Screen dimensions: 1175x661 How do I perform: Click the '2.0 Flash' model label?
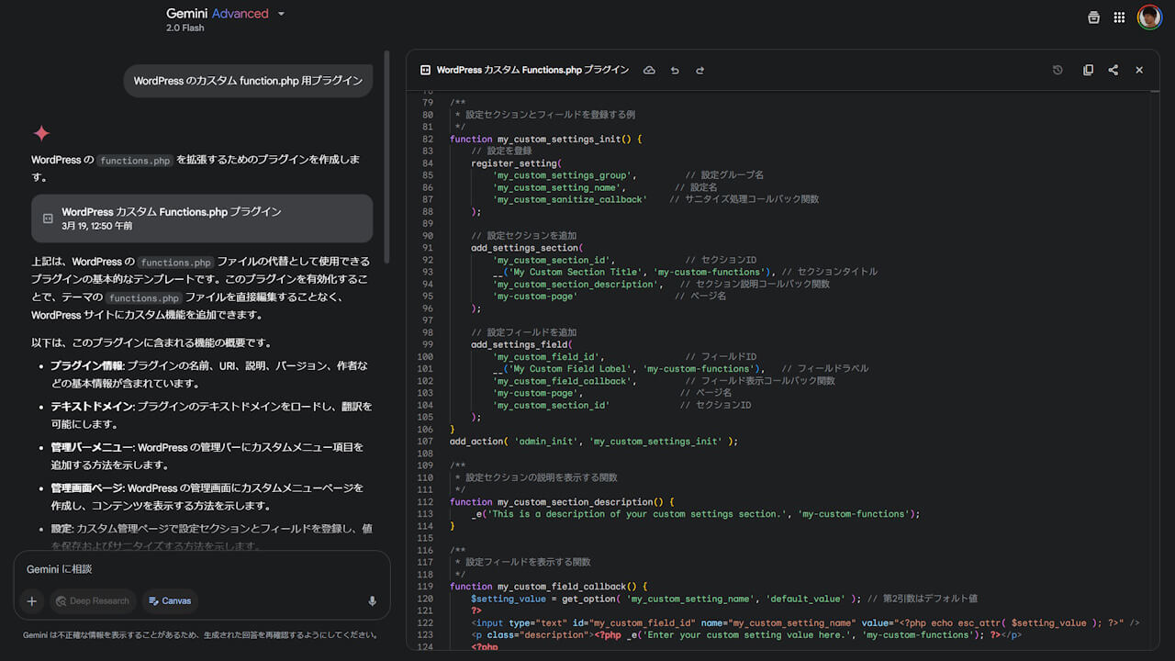(x=185, y=28)
